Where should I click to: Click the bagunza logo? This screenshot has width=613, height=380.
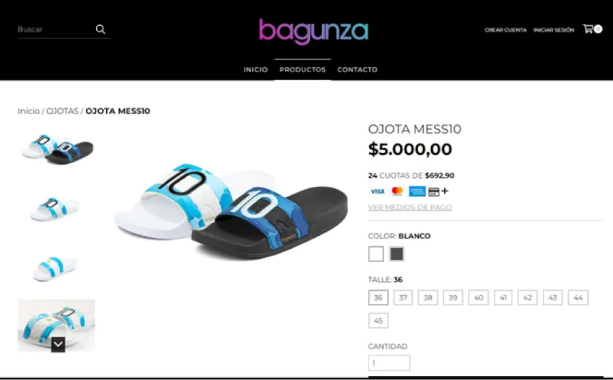click(313, 31)
